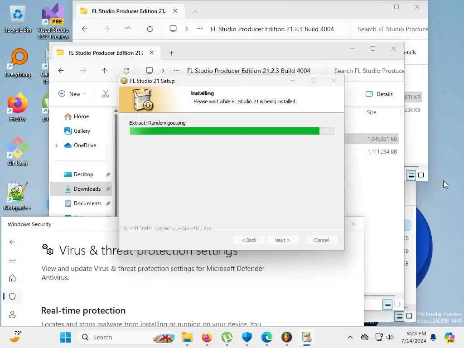Go back in rear File Explorer window
This screenshot has width=464, height=348.
[x=85, y=29]
